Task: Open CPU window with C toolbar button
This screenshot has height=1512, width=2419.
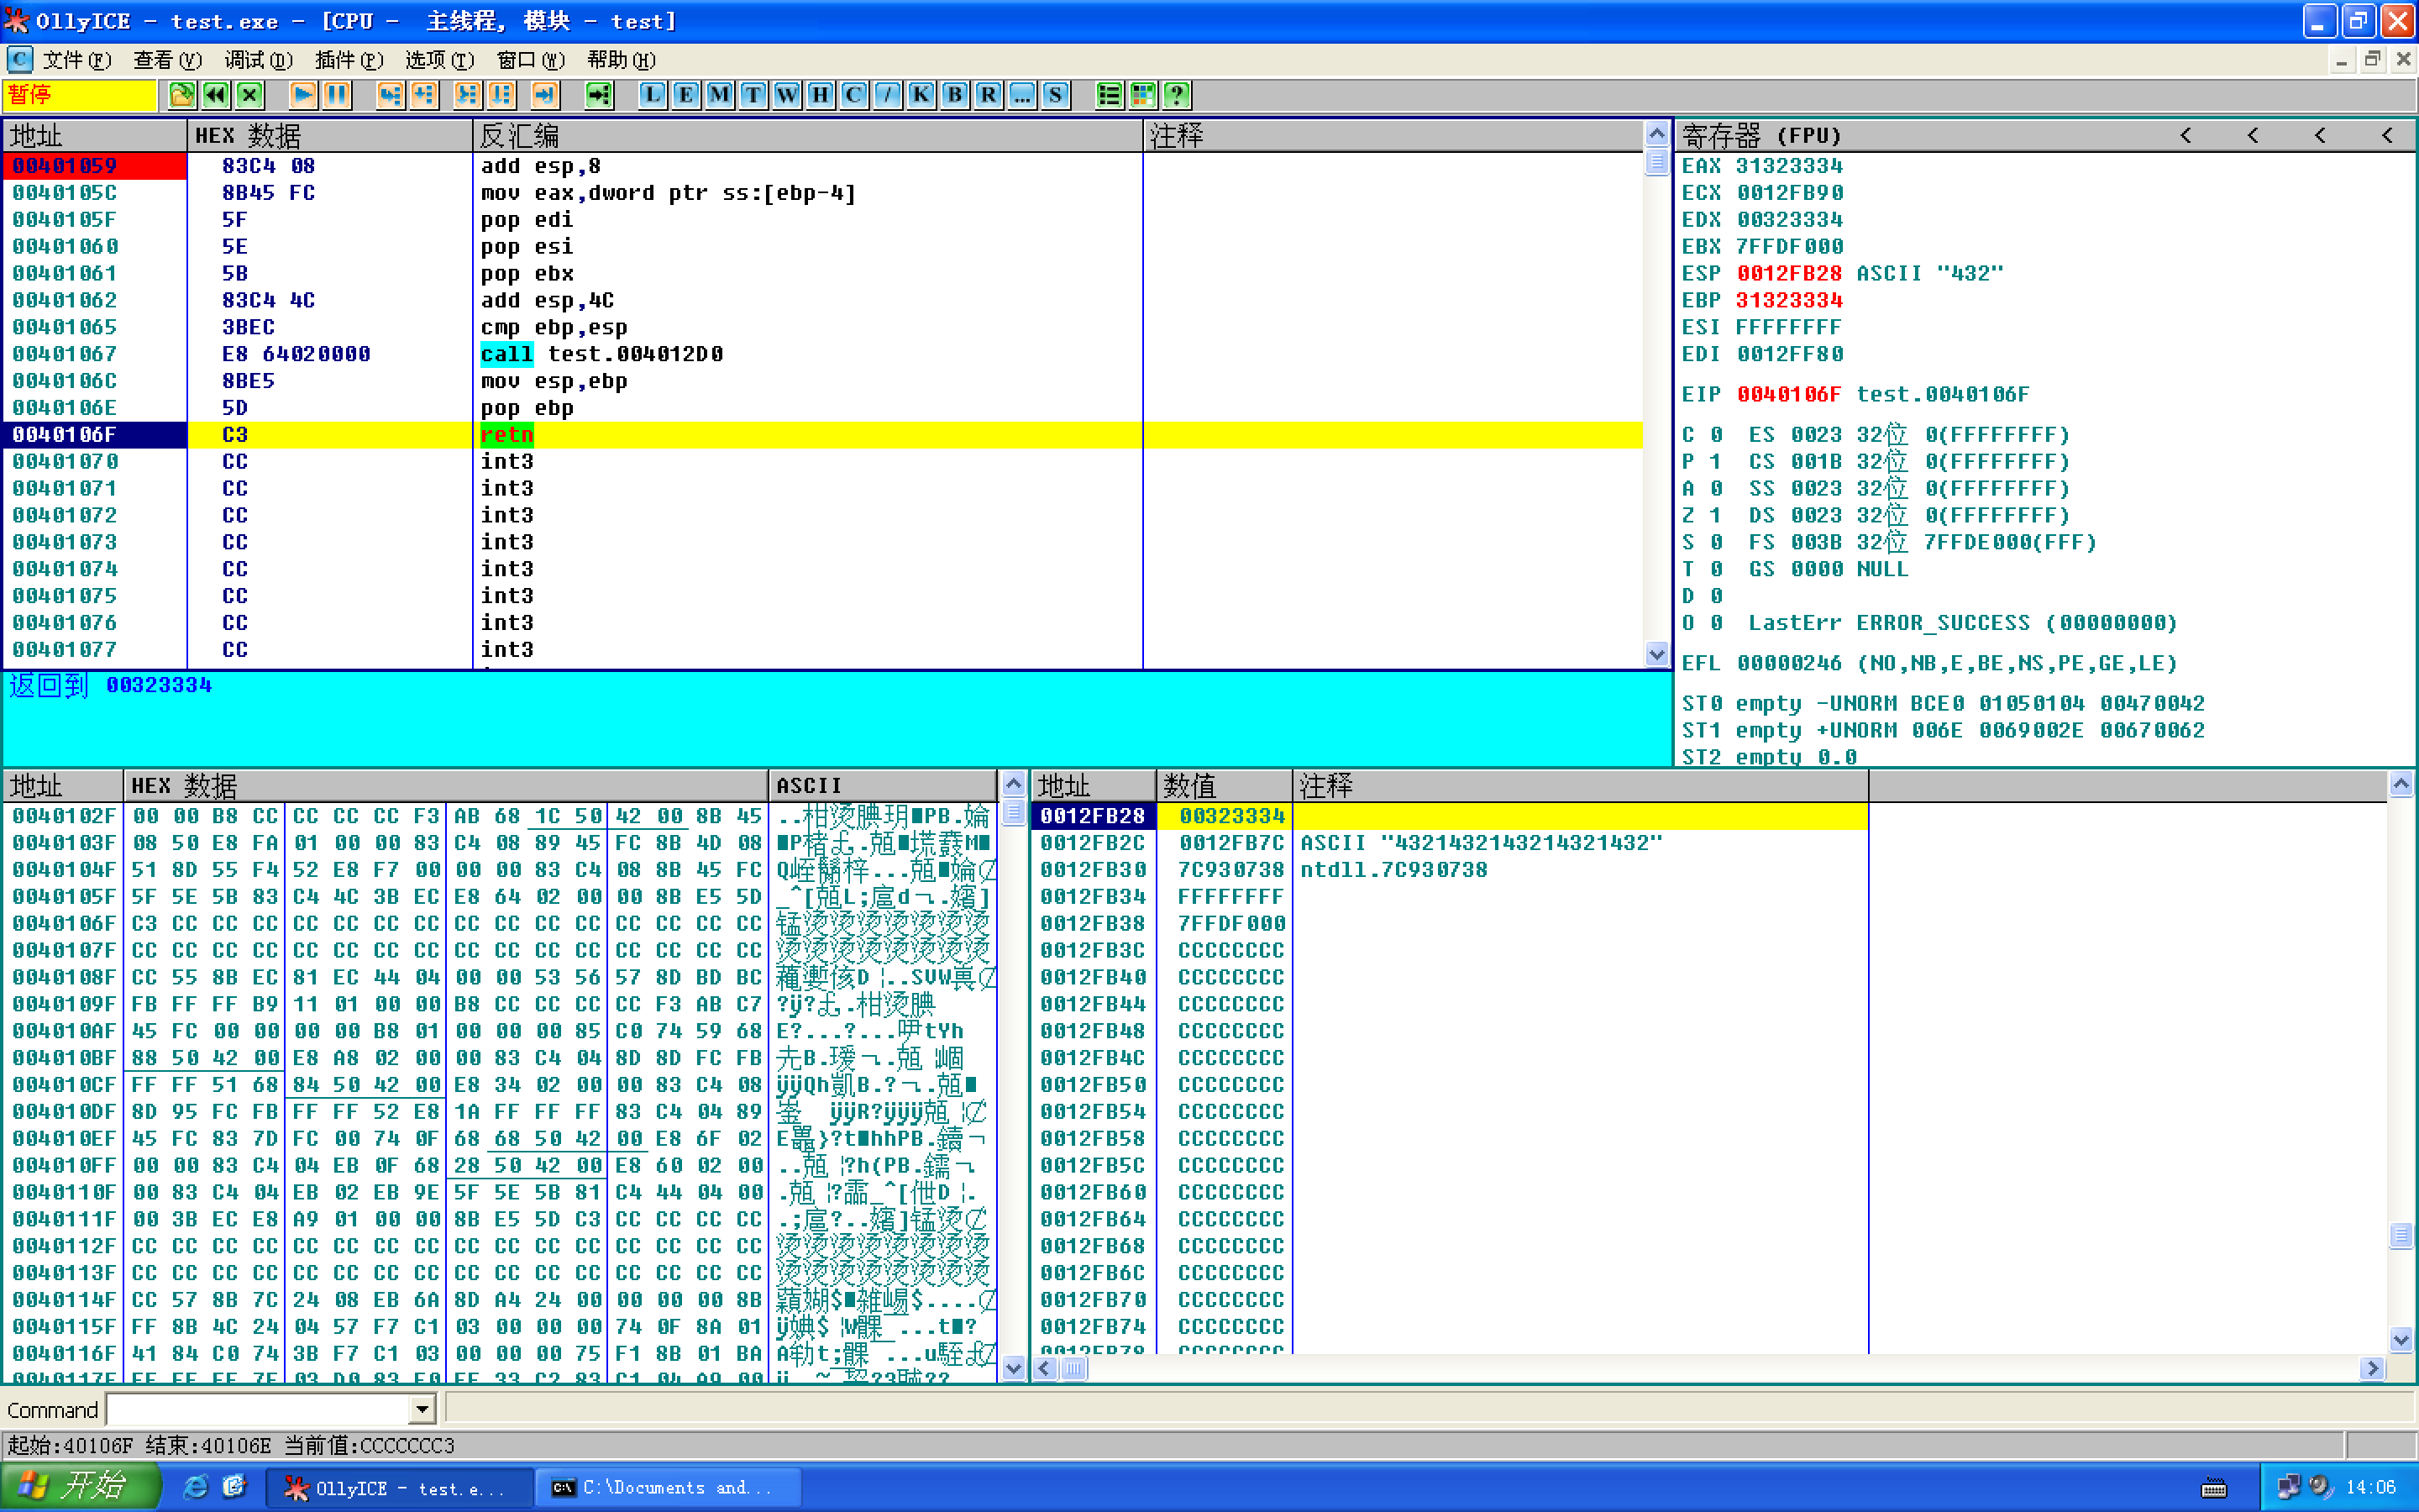Action: pos(853,95)
